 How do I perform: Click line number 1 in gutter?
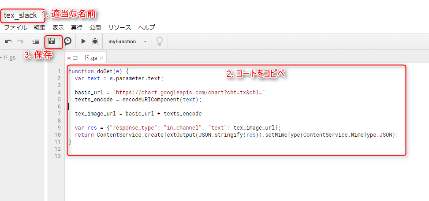pos(59,71)
